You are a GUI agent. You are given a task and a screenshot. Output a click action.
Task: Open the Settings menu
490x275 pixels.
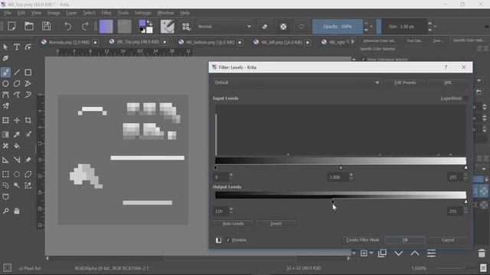click(x=142, y=13)
